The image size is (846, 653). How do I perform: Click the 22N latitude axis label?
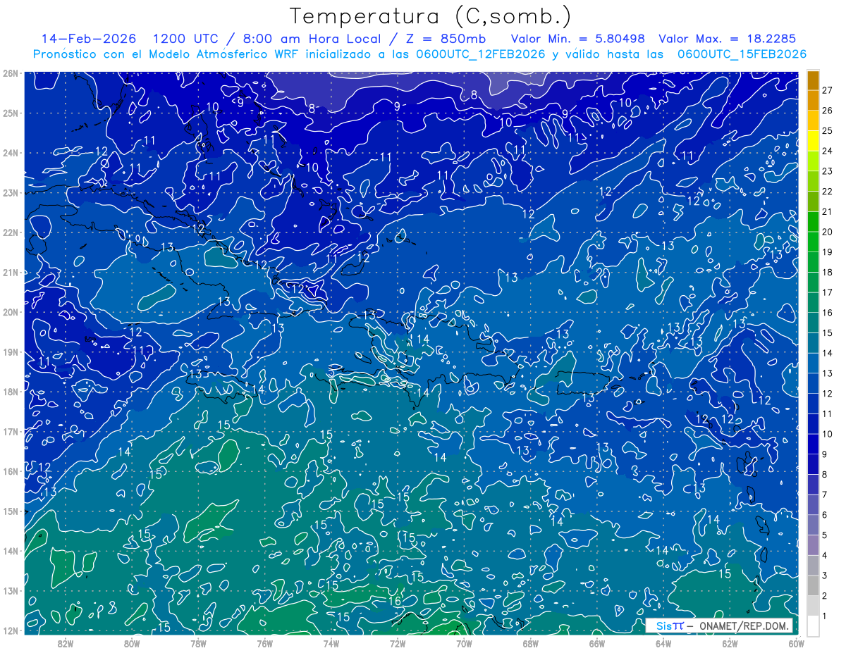click(10, 232)
